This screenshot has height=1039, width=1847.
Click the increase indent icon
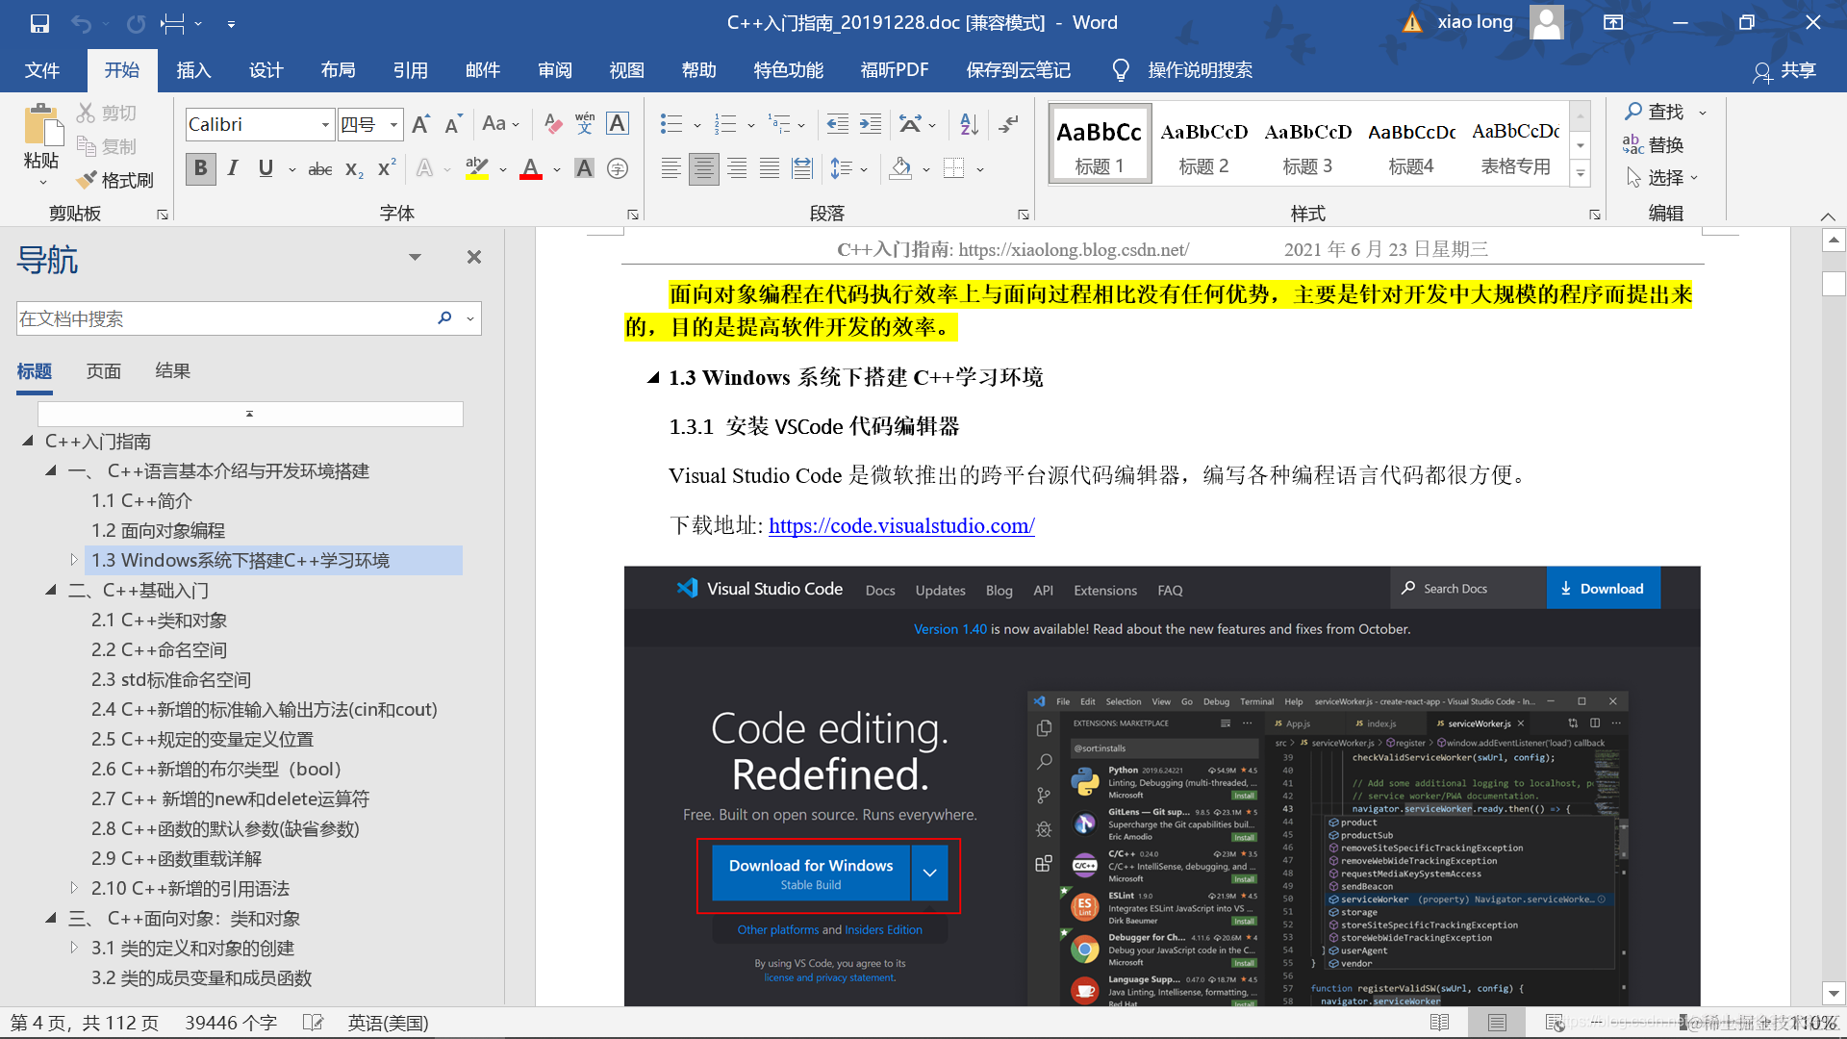(871, 124)
